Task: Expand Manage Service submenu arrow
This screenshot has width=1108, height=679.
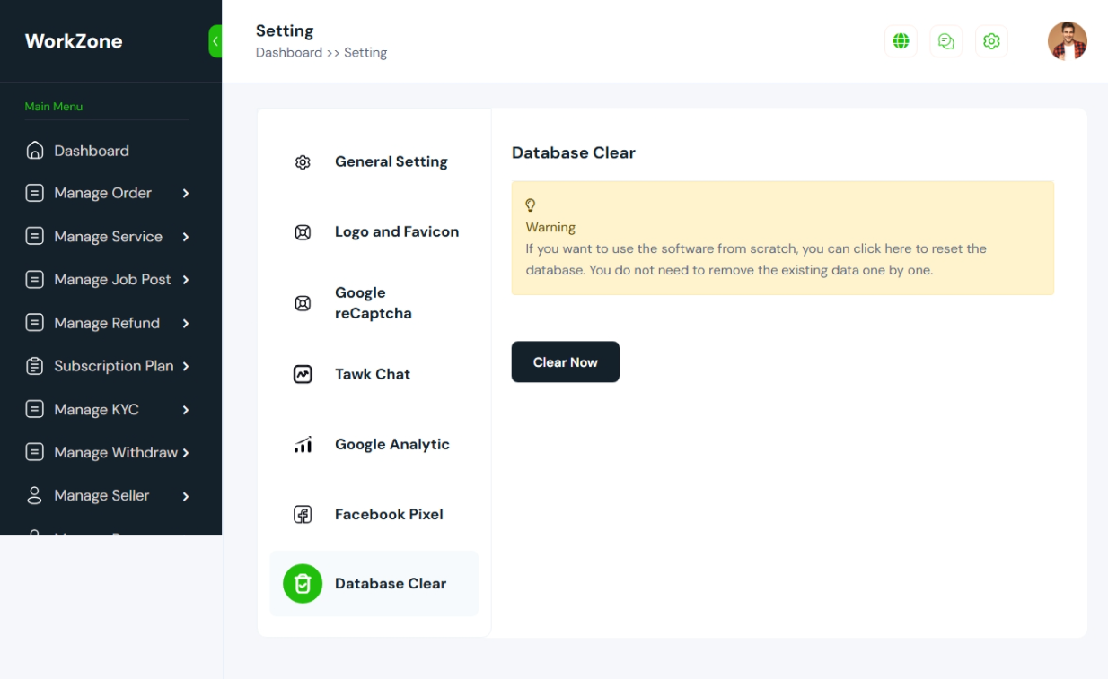Action: click(186, 237)
